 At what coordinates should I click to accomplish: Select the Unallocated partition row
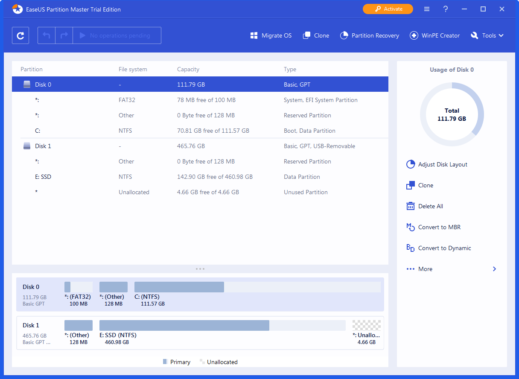coord(200,192)
